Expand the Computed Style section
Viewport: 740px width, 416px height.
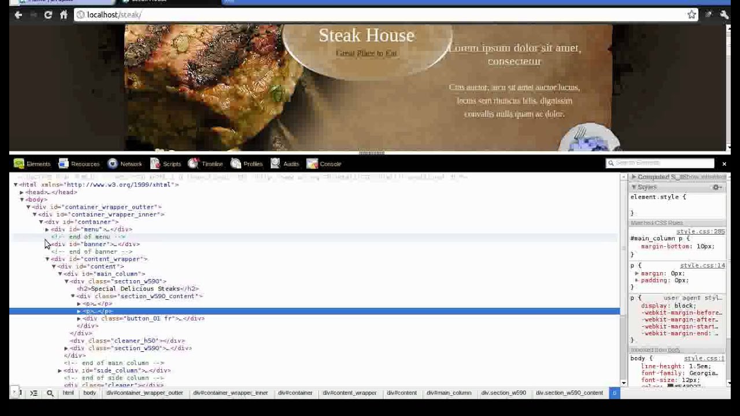(634, 177)
